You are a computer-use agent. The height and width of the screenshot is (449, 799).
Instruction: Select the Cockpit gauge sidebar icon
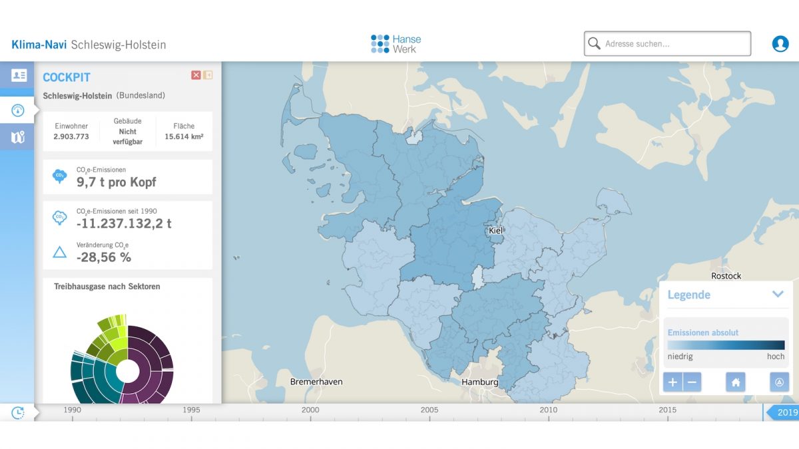(18, 110)
